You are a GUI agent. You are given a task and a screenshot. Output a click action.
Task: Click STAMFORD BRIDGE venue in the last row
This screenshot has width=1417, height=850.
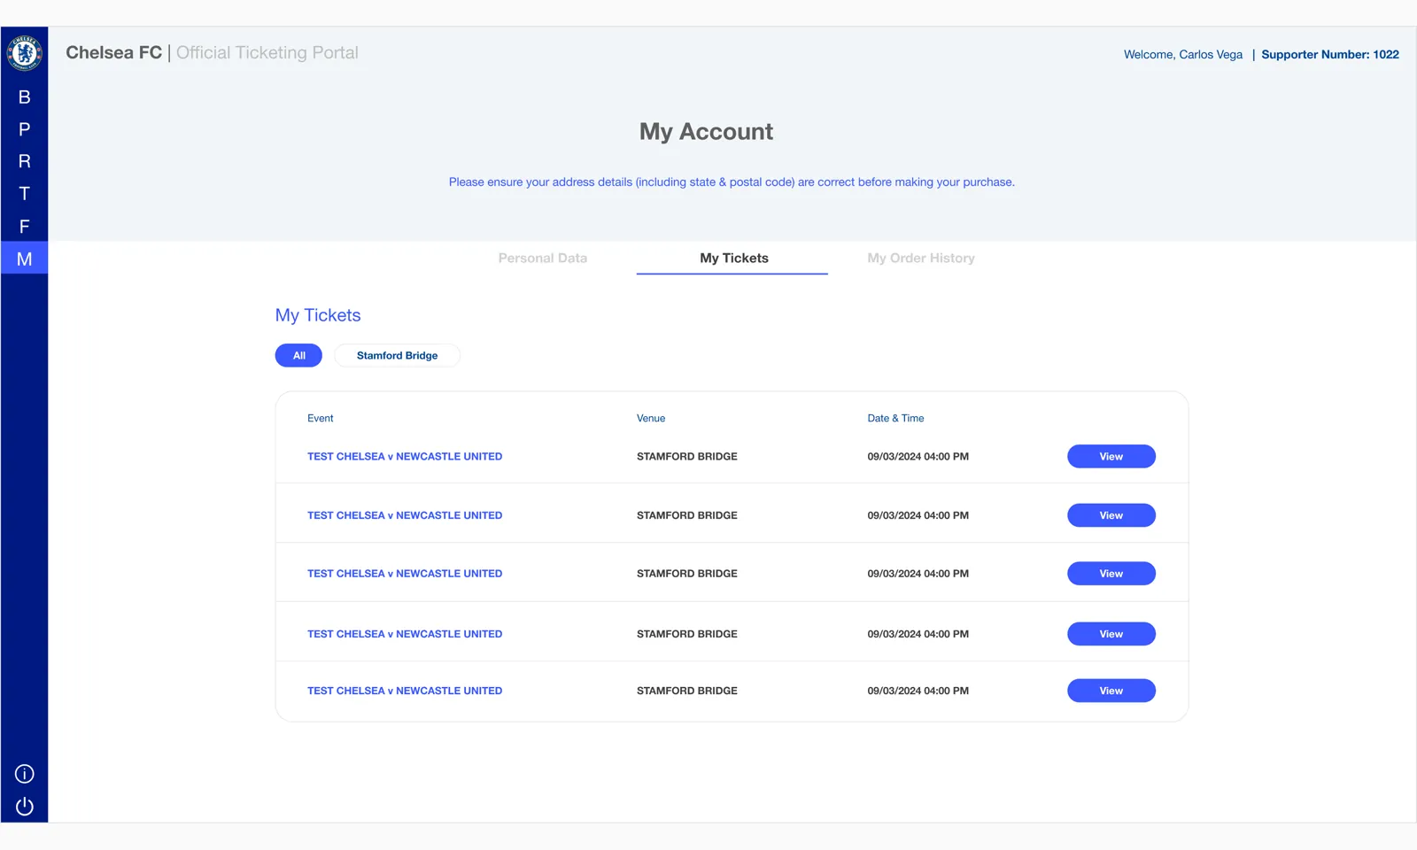point(687,691)
